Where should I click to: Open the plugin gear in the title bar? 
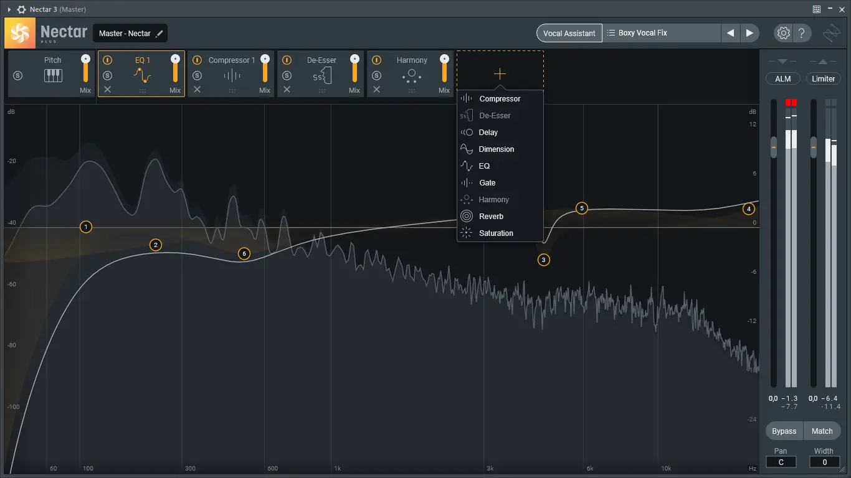22,9
